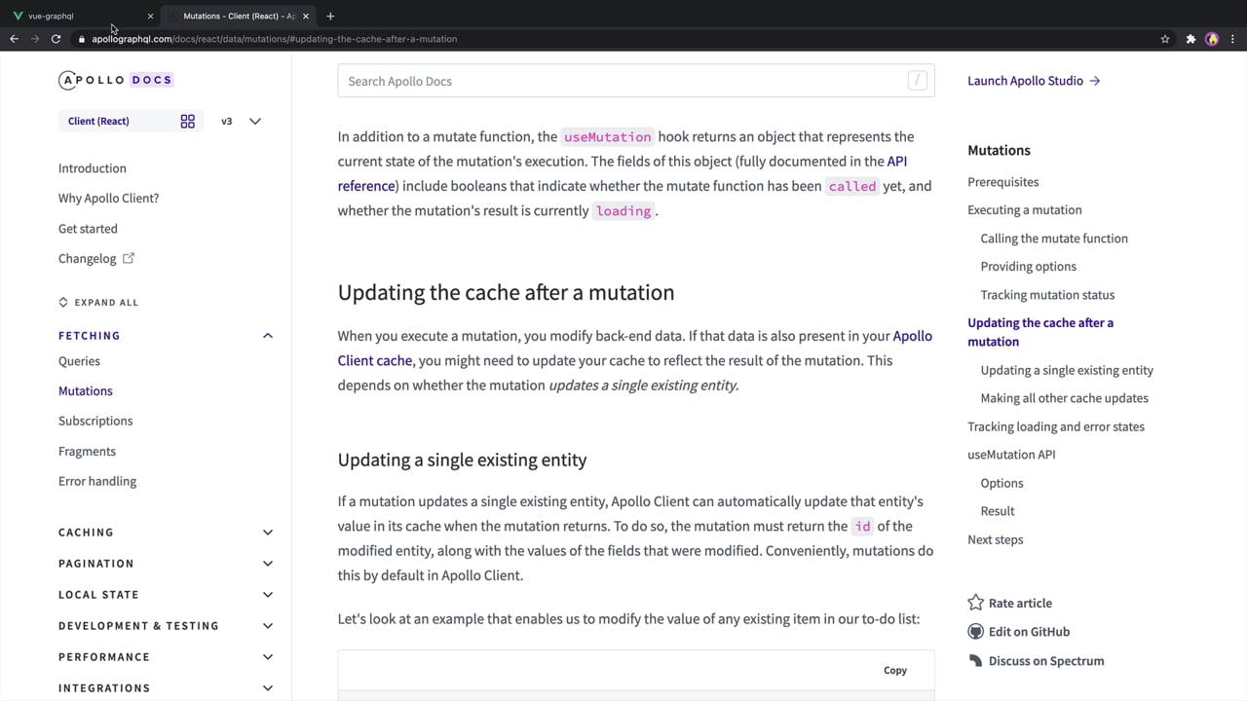
Task: Click the GitHub icon beside Edit on GitHub
Action: point(976,631)
